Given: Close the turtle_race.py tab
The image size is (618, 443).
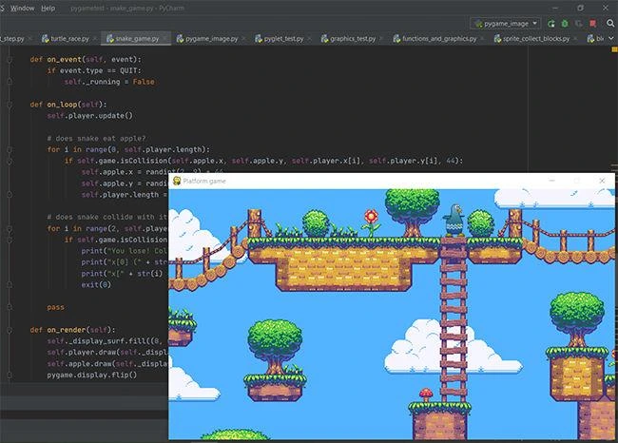Looking at the screenshot, I should pos(95,39).
